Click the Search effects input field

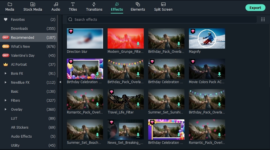162,19
